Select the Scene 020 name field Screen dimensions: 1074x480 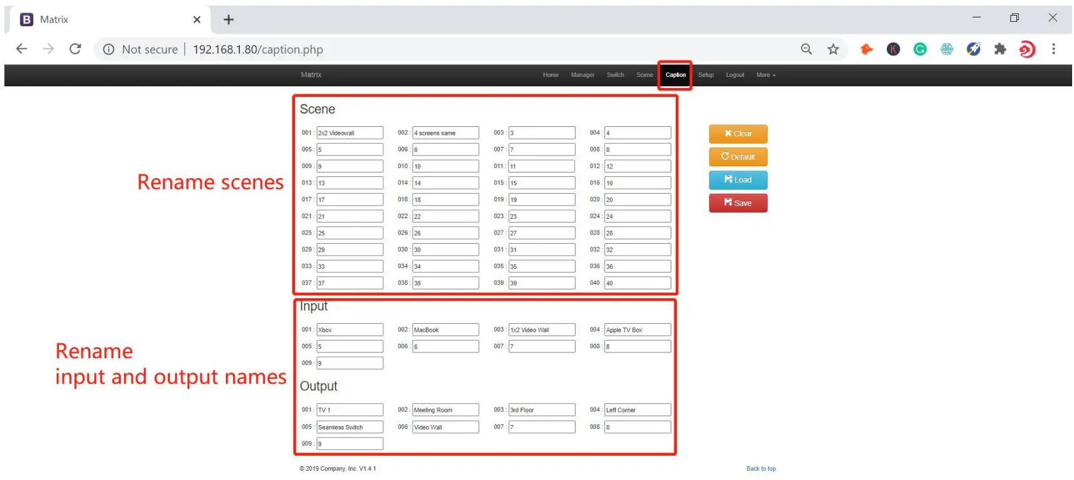(x=638, y=200)
